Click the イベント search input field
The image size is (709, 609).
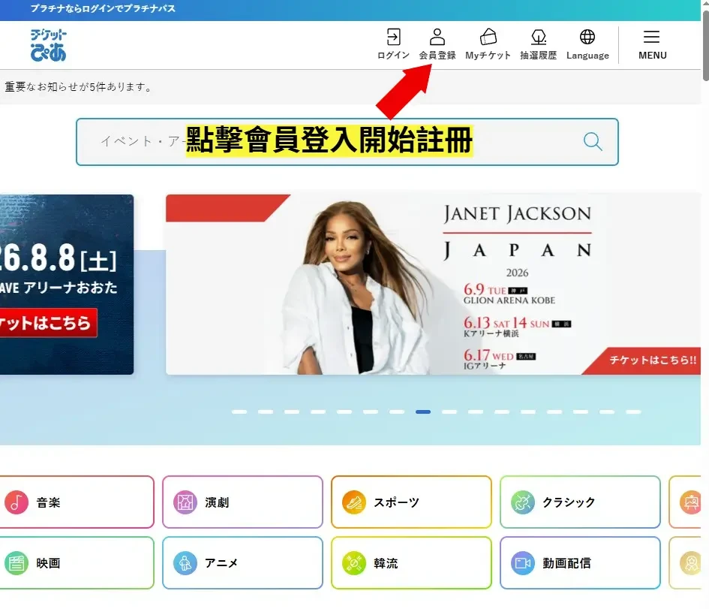tap(347, 142)
